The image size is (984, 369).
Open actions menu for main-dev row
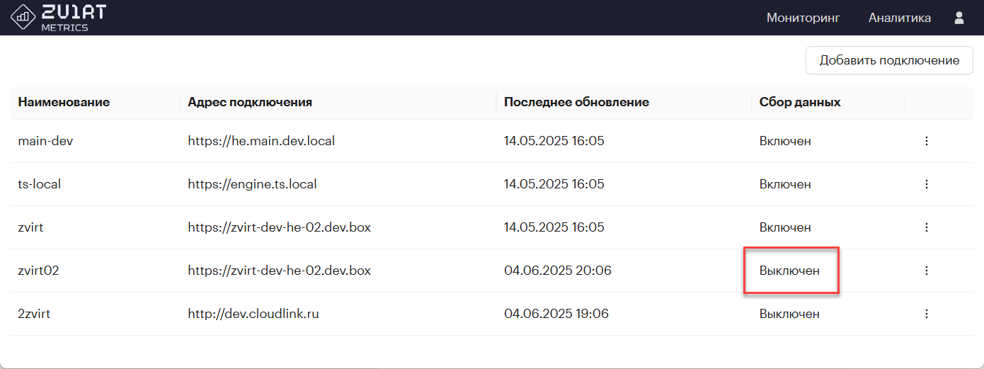coord(926,141)
